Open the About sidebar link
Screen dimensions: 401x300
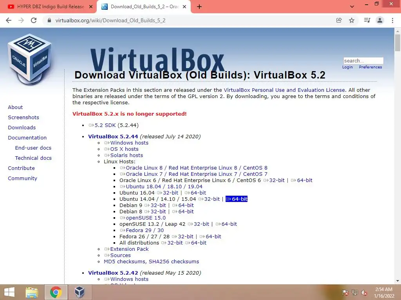[x=15, y=107]
